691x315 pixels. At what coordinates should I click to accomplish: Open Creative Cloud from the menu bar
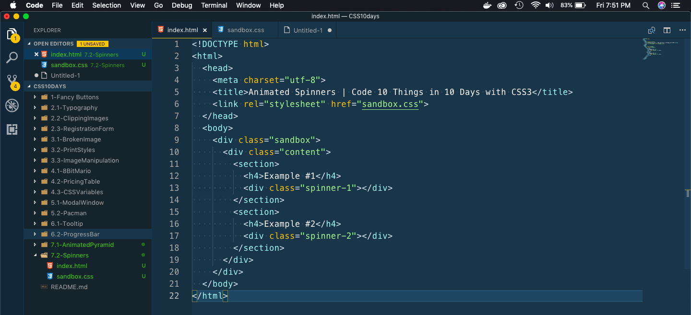[502, 5]
